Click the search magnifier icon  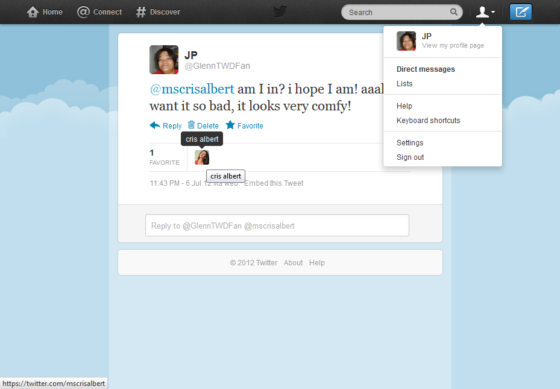point(453,12)
